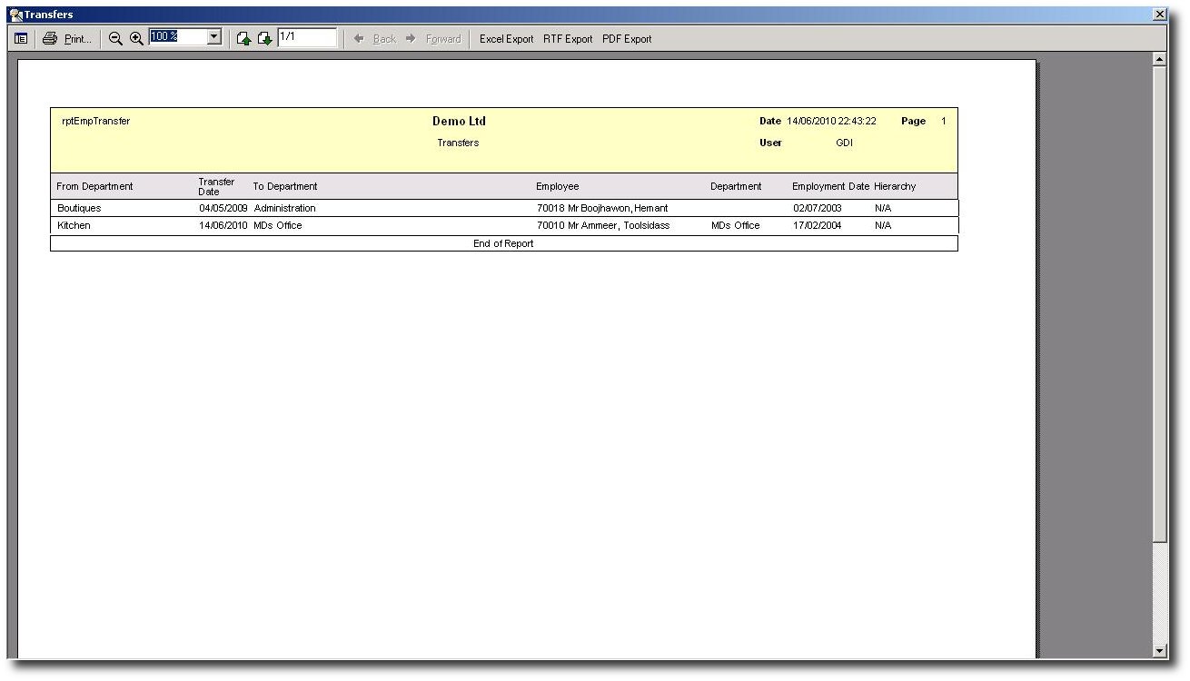This screenshot has height=681, width=1190.
Task: Close the Transfers report window
Action: tap(1159, 15)
